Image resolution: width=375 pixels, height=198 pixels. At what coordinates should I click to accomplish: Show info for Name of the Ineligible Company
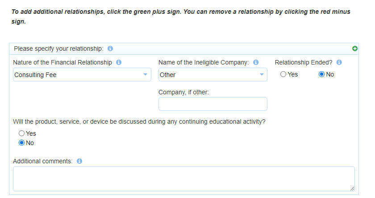[256, 63]
